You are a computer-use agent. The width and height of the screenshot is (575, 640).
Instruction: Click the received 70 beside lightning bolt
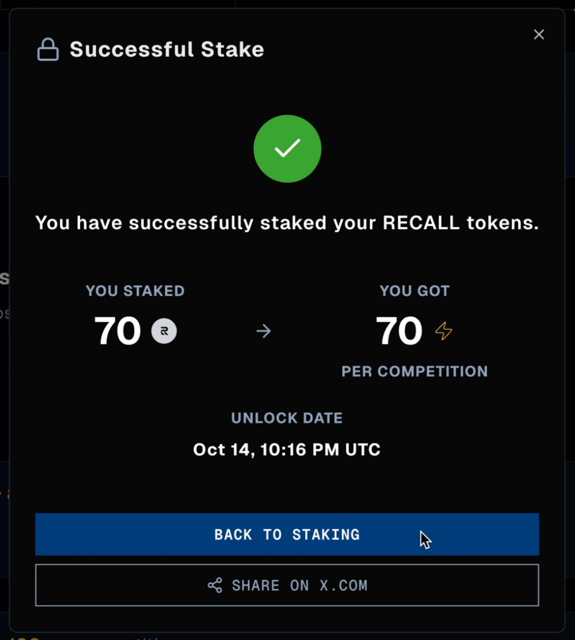(x=399, y=331)
